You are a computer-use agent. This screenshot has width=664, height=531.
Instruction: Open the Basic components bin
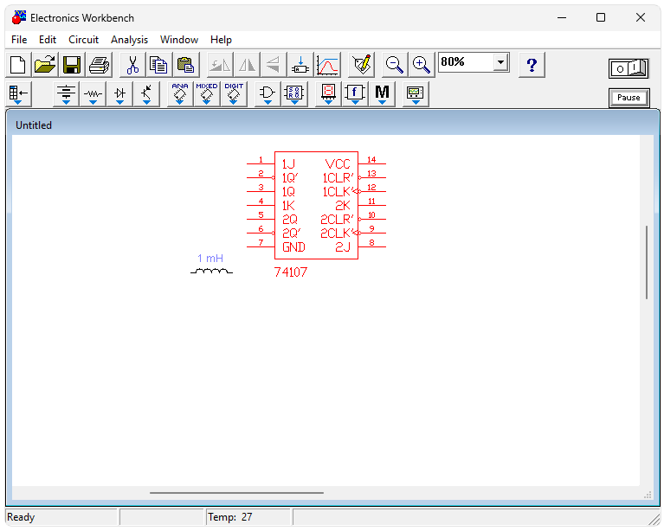coord(93,94)
